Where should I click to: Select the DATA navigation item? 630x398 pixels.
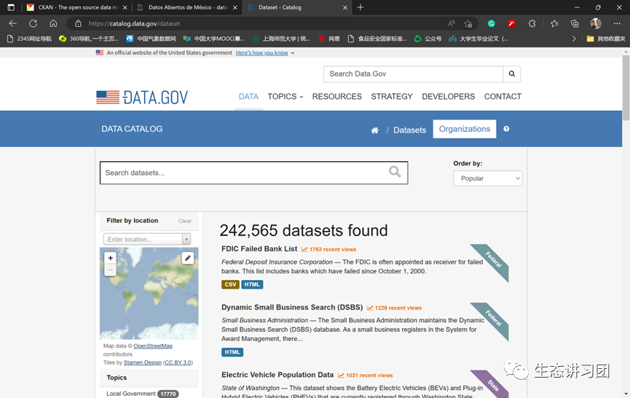(x=248, y=96)
